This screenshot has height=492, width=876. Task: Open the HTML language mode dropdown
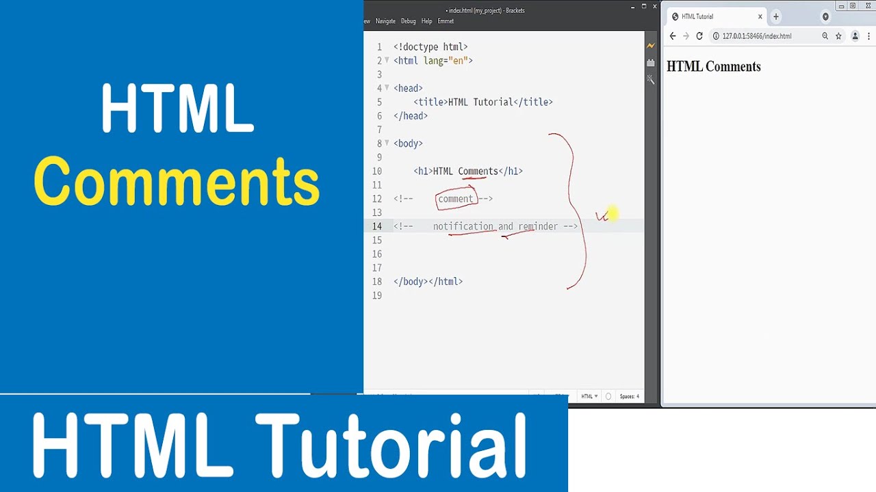(589, 396)
